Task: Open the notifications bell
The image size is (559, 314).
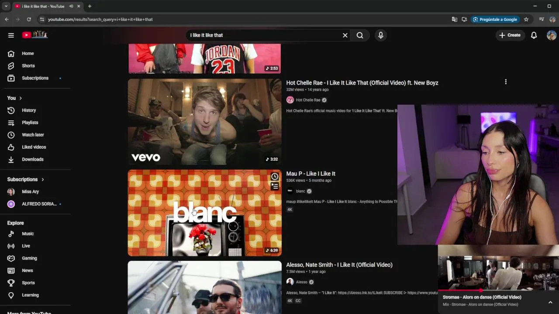Action: coord(534,35)
